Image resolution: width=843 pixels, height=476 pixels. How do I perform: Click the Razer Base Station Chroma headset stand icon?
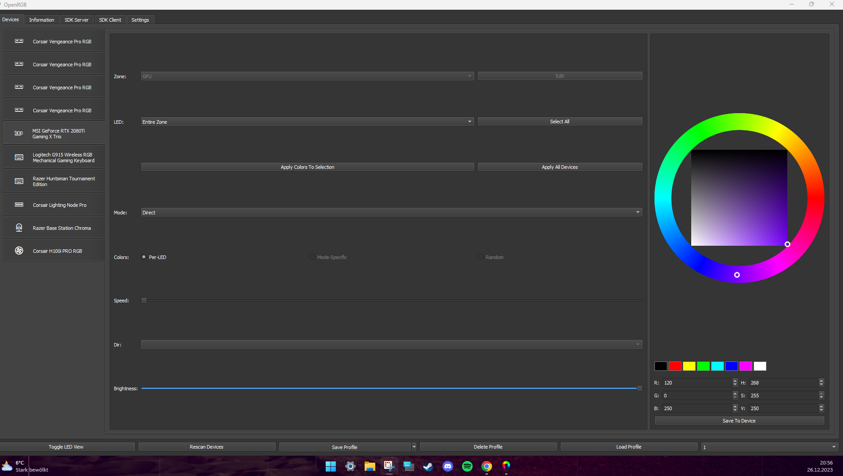tap(19, 228)
